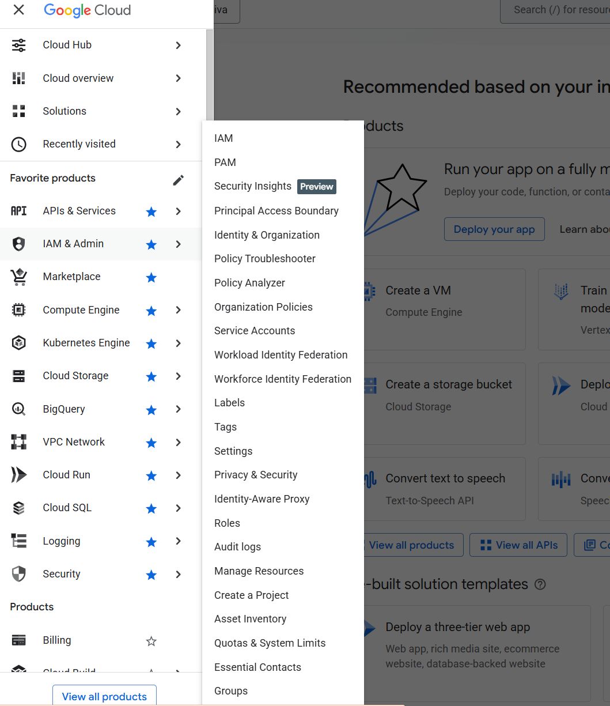Open the Cloud overview submenu chevron

179,78
